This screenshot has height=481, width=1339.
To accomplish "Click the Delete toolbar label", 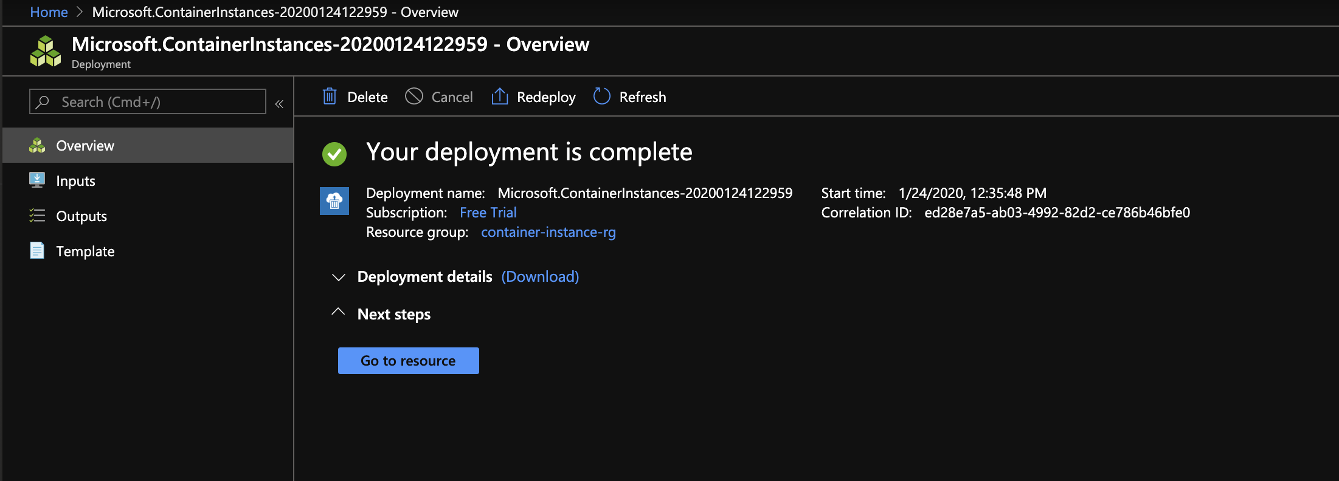I will coord(367,97).
